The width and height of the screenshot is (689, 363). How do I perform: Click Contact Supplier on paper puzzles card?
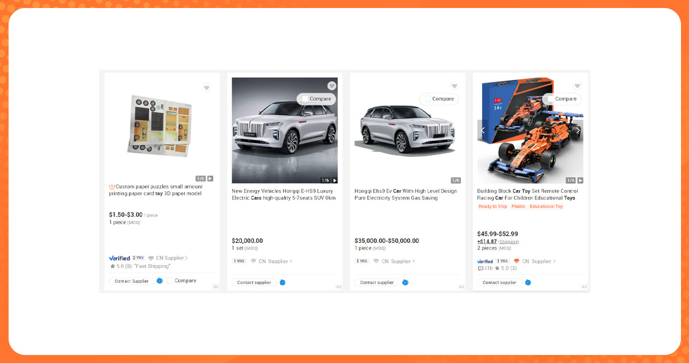[131, 281]
